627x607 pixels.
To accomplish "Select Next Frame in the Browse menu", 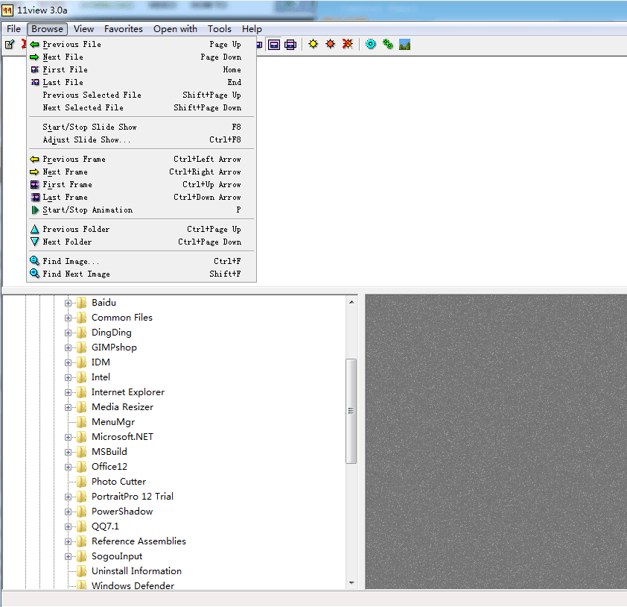I will [65, 172].
